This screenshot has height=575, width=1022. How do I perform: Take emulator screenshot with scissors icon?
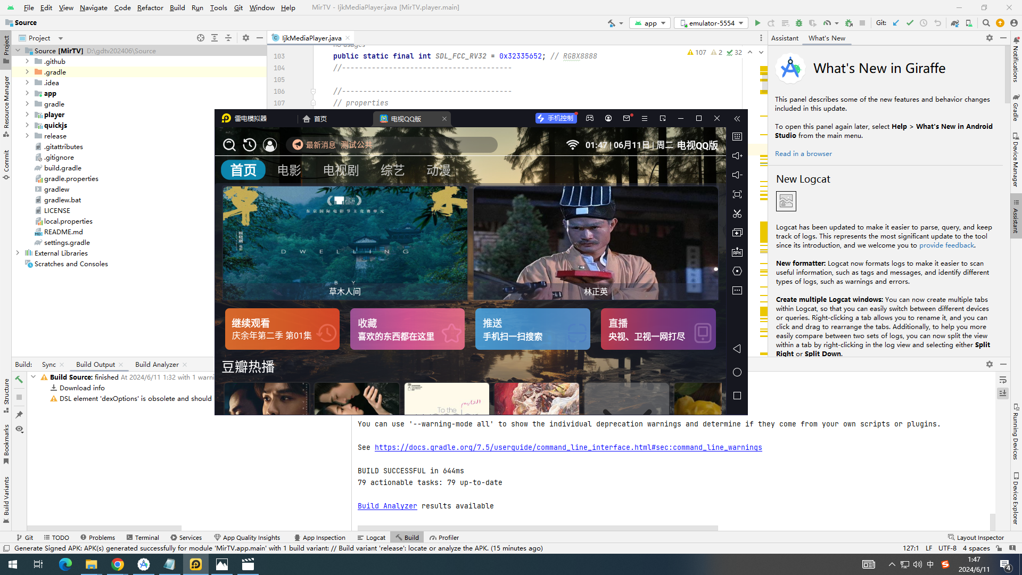(x=737, y=213)
